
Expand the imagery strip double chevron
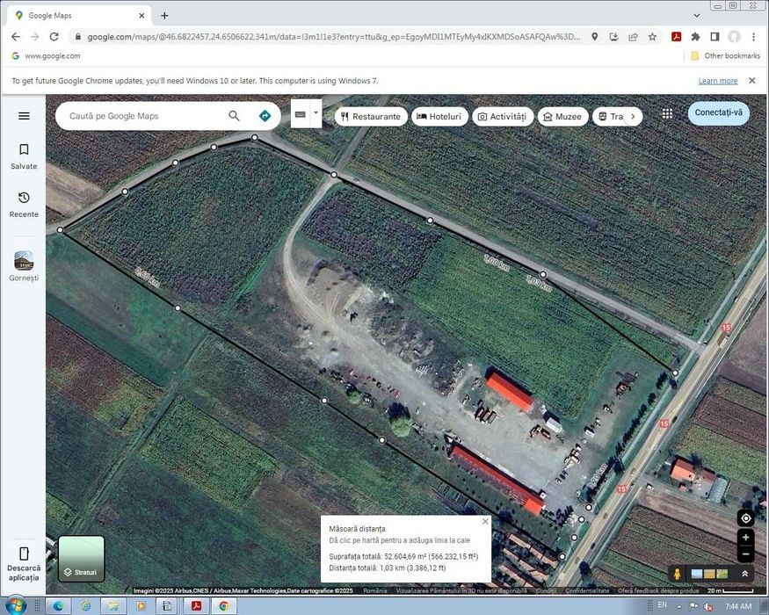(744, 574)
